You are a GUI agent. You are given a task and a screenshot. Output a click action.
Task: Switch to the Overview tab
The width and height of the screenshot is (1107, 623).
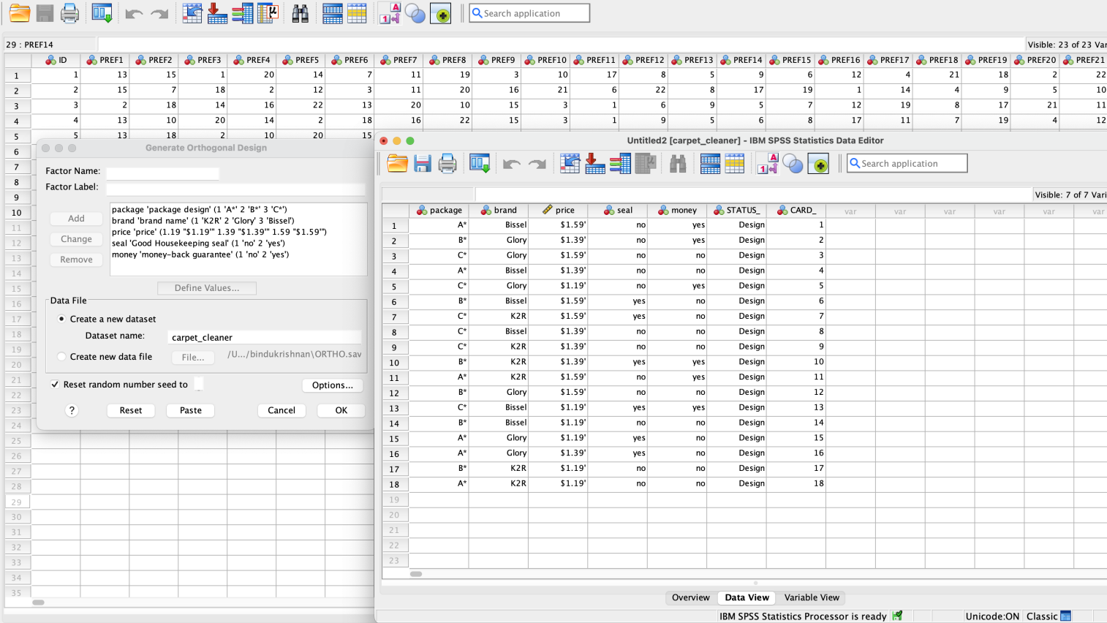click(x=691, y=597)
